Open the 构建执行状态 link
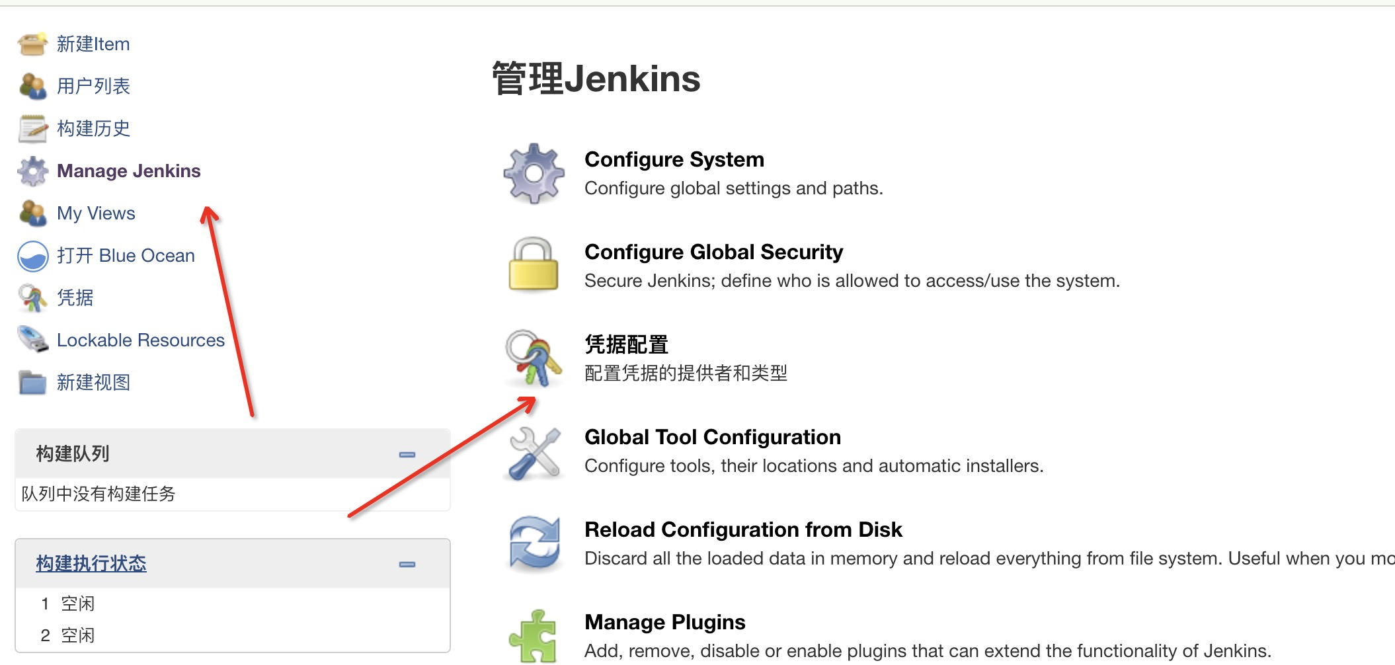This screenshot has width=1395, height=665. click(x=91, y=564)
